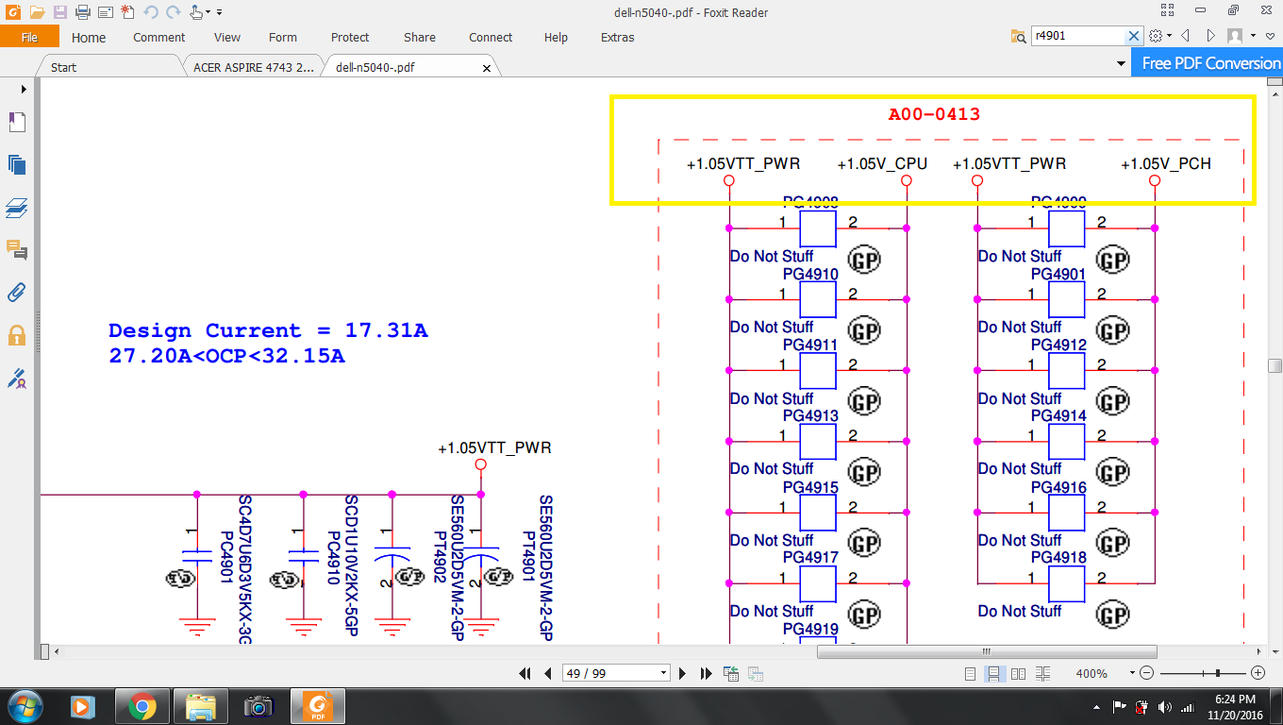Click the zoom slider handle

pos(1217,673)
